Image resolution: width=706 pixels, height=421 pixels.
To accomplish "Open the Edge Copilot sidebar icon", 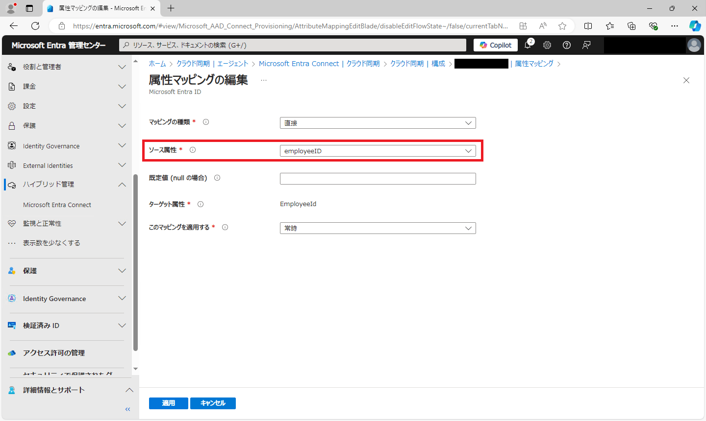I will (695, 26).
